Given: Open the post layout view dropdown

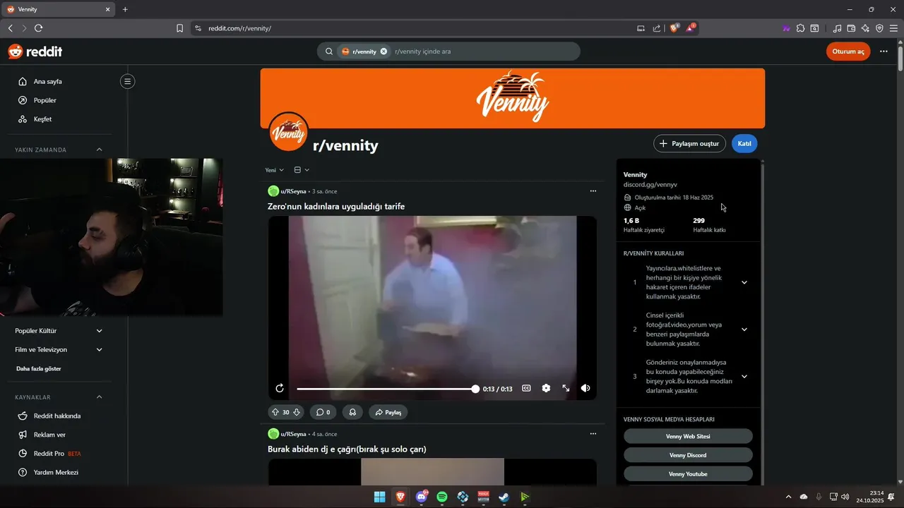Looking at the screenshot, I should coord(302,170).
